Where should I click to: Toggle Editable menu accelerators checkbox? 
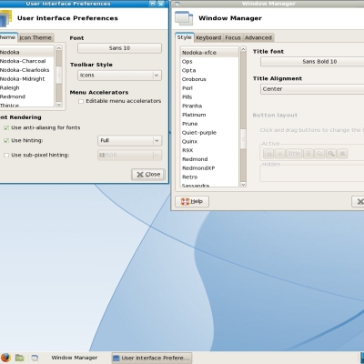click(x=81, y=101)
